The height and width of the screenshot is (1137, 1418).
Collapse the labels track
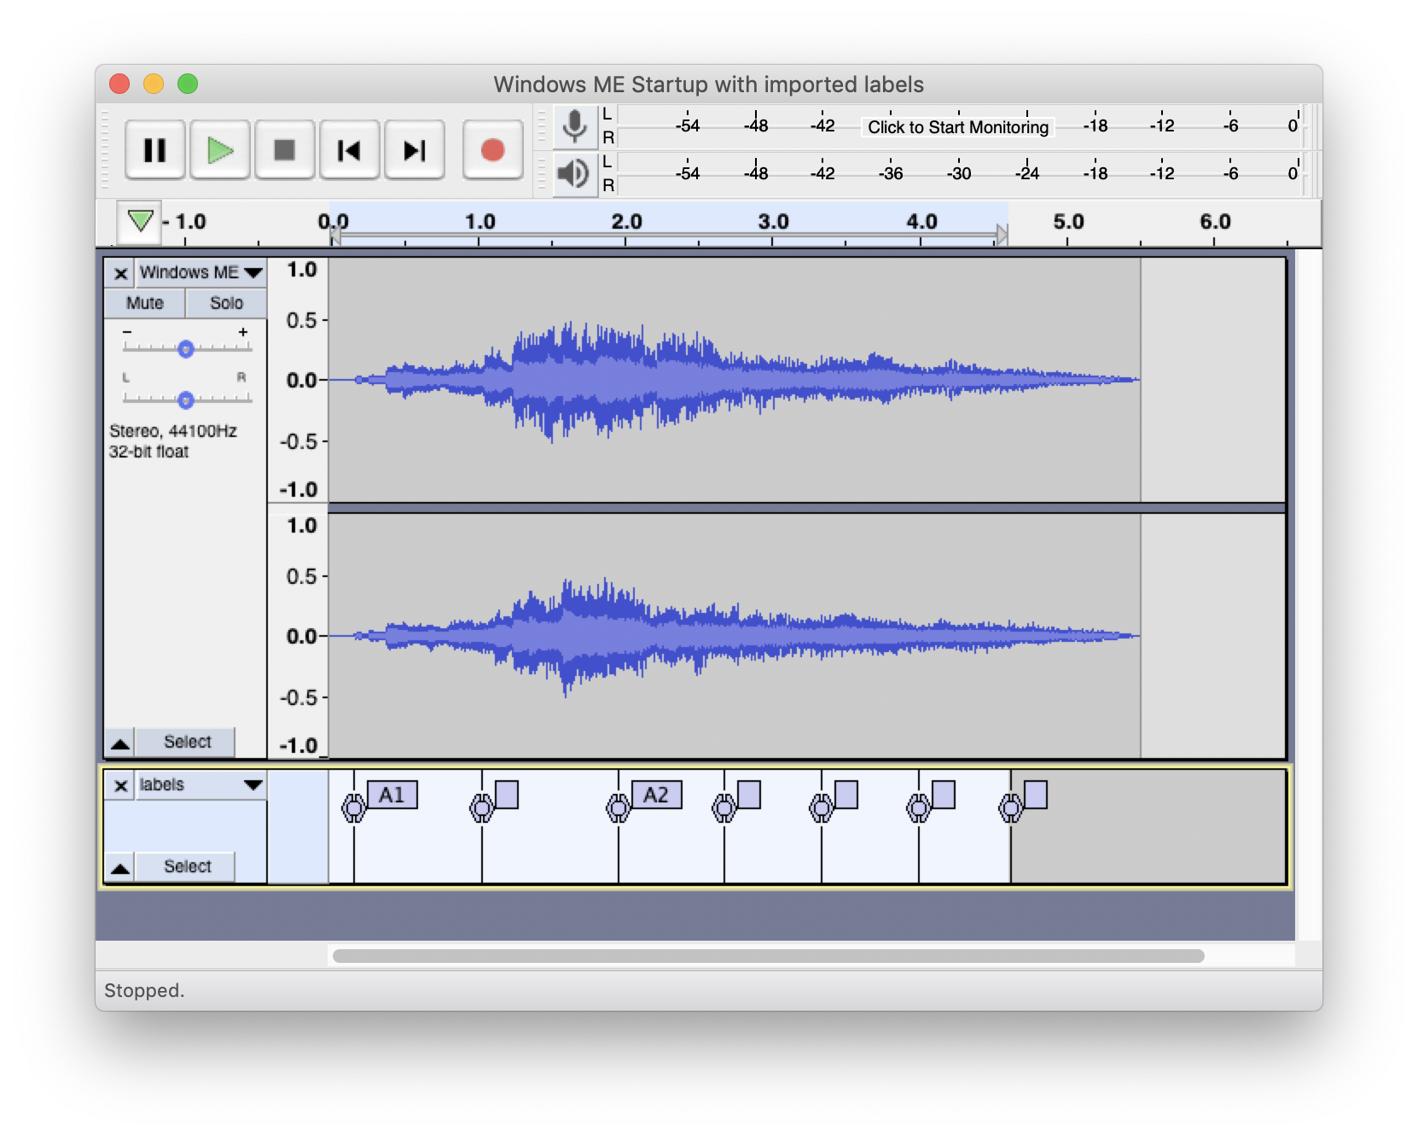[x=120, y=868]
